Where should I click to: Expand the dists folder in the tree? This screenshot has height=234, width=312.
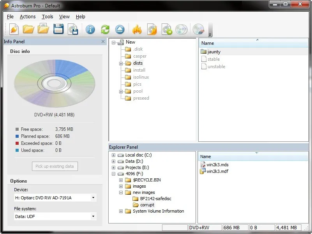[121, 63]
